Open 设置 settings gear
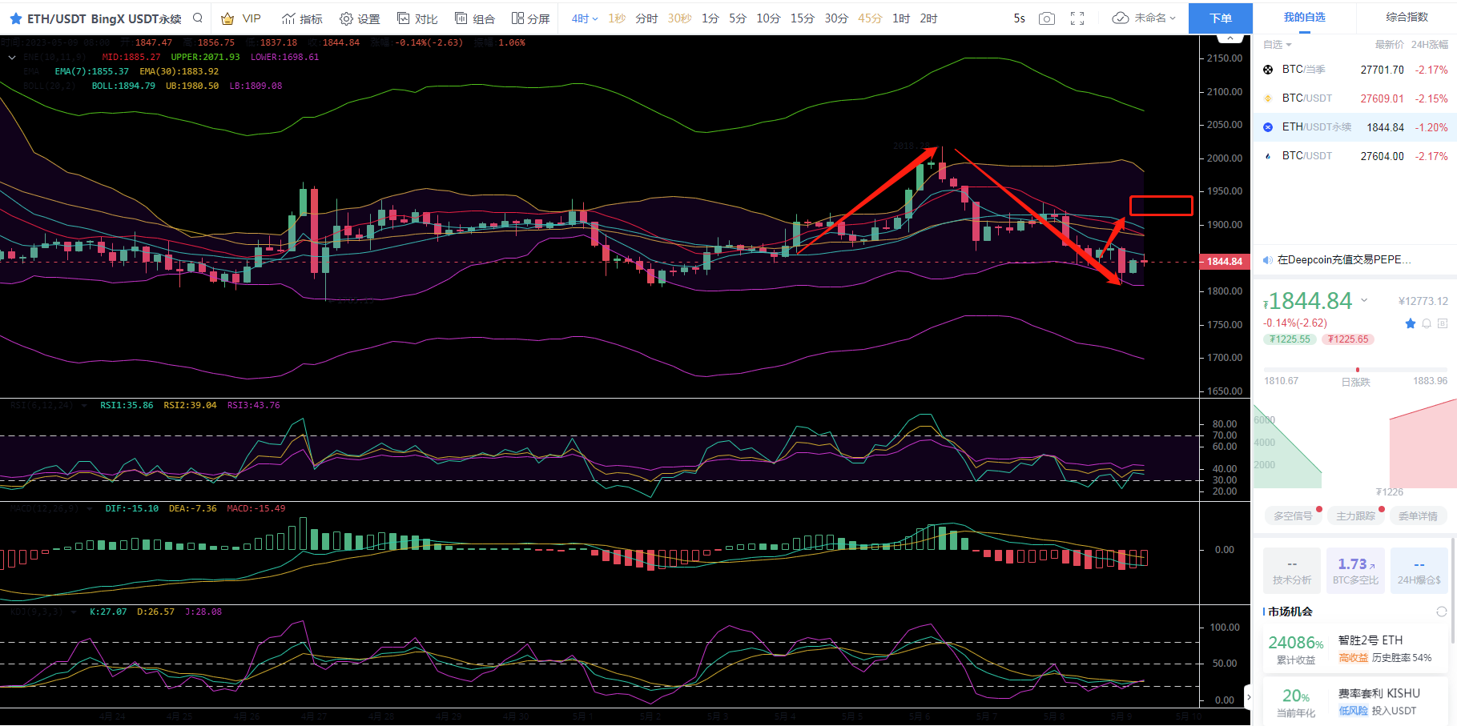 [360, 18]
